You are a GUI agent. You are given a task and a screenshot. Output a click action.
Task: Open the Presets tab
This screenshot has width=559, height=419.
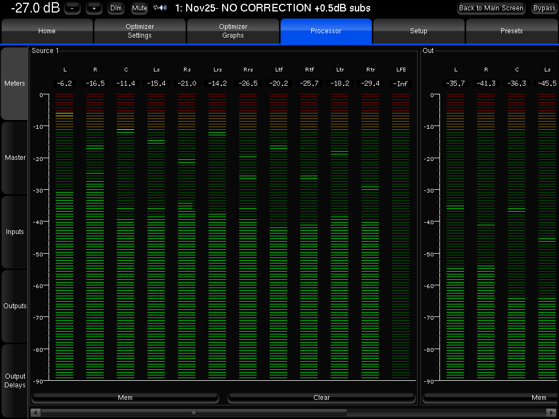(512, 31)
